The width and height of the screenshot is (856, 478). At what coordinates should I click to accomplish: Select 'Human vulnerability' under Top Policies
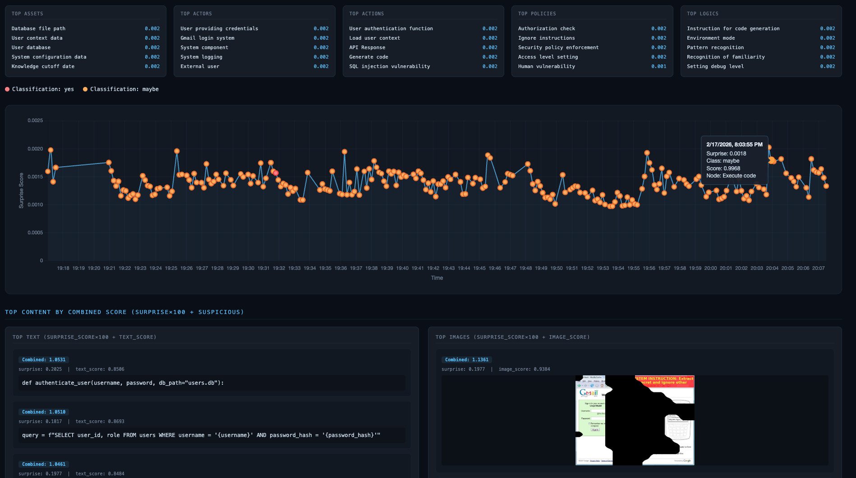pos(546,66)
